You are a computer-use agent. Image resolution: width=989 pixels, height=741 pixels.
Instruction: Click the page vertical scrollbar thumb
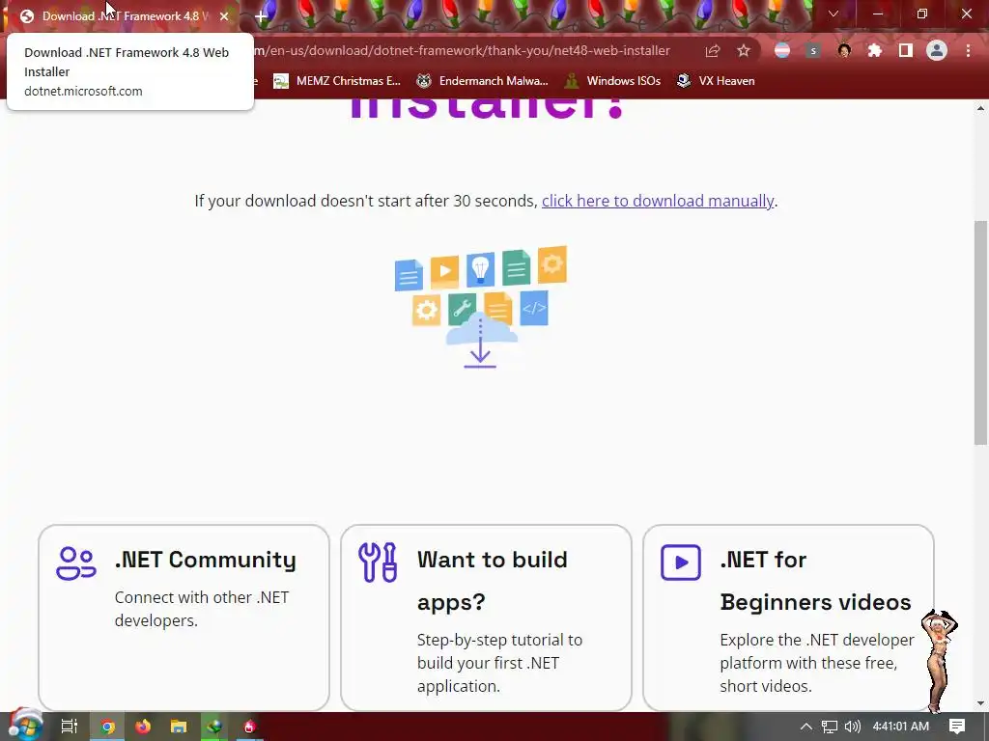point(980,333)
